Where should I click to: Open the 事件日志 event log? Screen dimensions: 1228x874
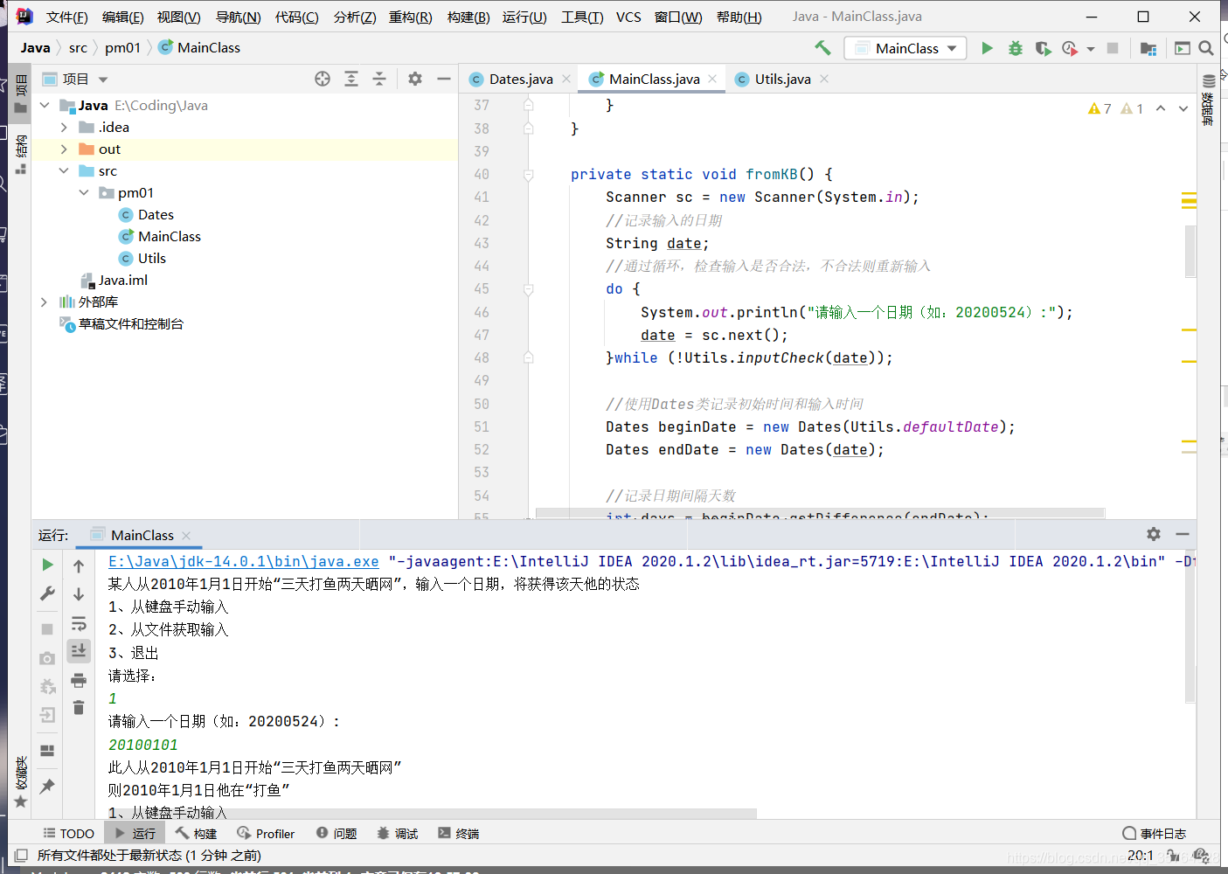coord(1155,834)
